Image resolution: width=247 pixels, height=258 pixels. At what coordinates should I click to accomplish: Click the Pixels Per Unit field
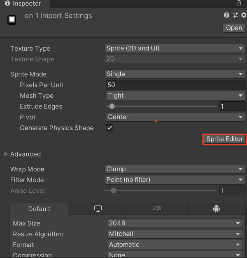(176, 85)
